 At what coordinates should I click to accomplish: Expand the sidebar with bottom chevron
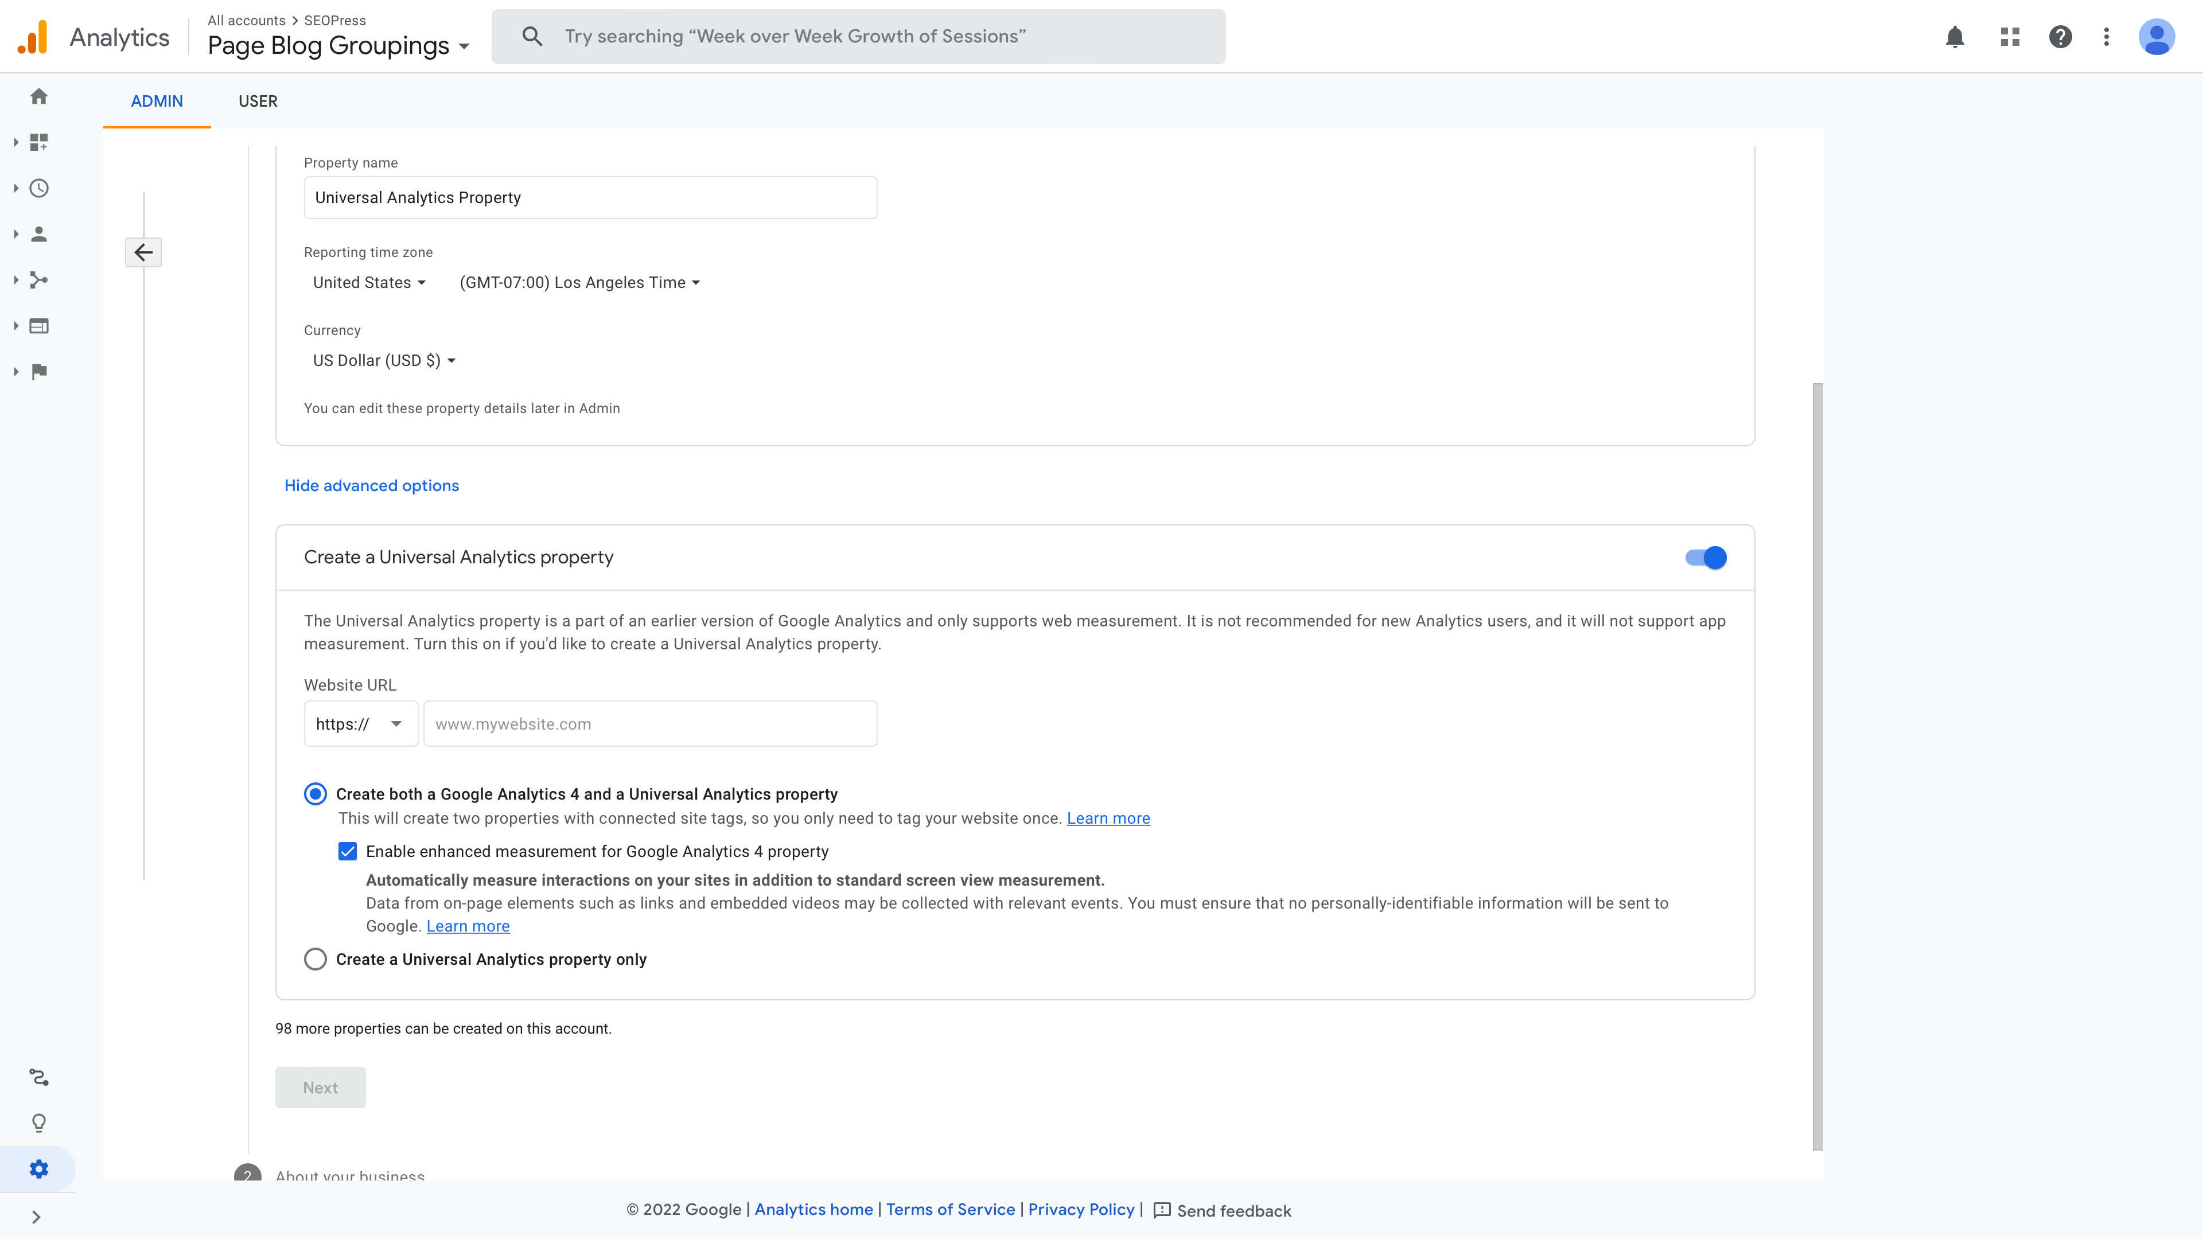coord(36,1217)
